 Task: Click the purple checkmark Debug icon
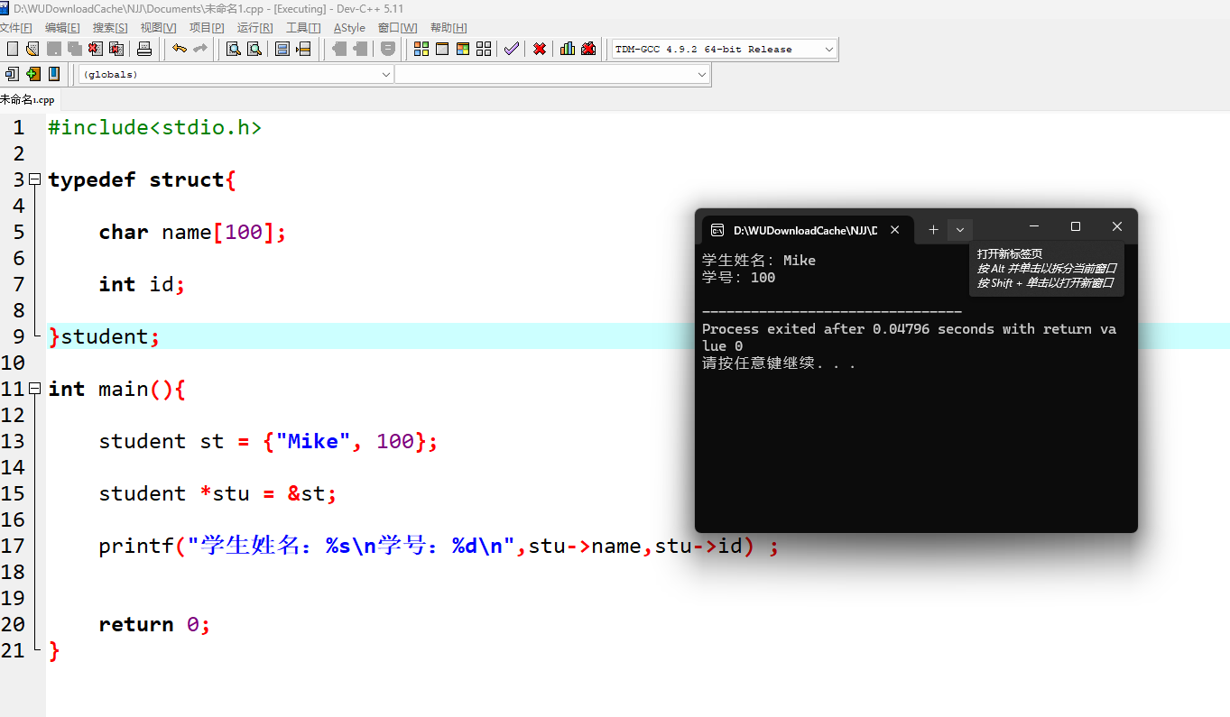pos(512,49)
